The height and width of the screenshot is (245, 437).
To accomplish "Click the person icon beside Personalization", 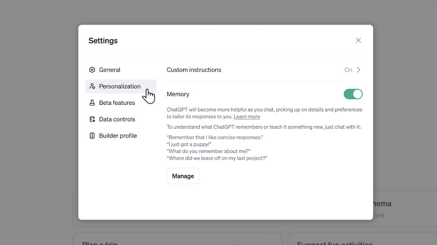I will 92,86.
